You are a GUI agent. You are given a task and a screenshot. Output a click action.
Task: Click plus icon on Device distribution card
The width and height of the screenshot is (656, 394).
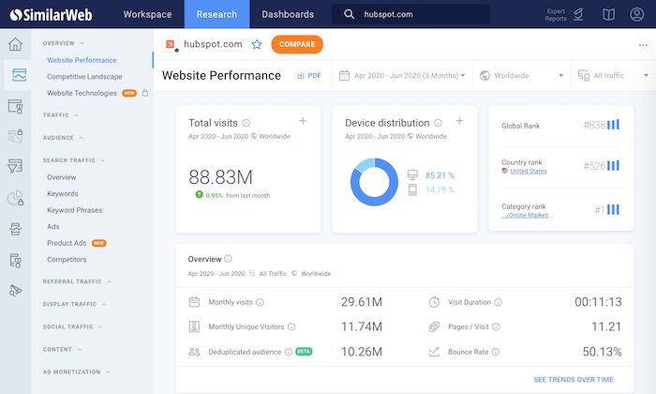[459, 121]
